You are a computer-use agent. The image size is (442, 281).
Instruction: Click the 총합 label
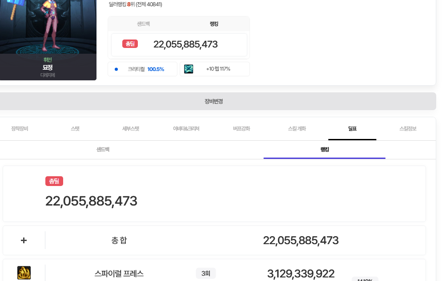tap(119, 240)
